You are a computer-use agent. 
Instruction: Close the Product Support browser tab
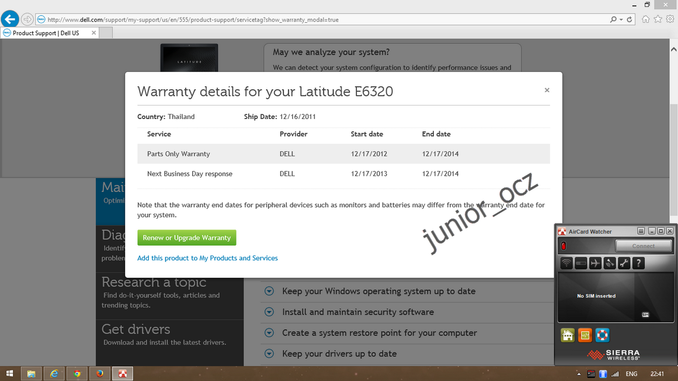pyautogui.click(x=93, y=33)
